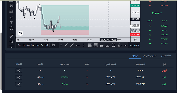Screen dimensions: 177x93
Task: Switch to the تاریخچه tab
Action: pyautogui.click(x=135, y=56)
